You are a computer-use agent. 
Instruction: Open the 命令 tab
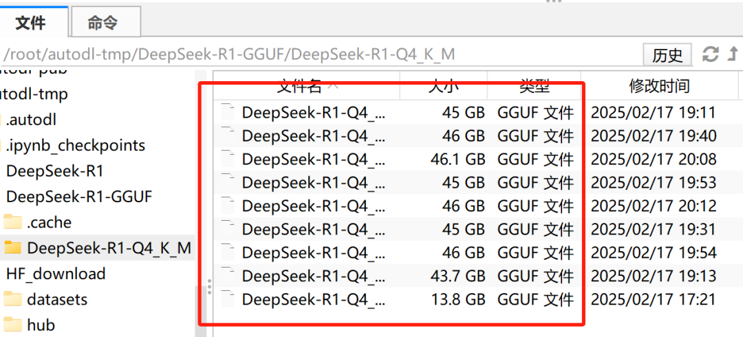105,22
